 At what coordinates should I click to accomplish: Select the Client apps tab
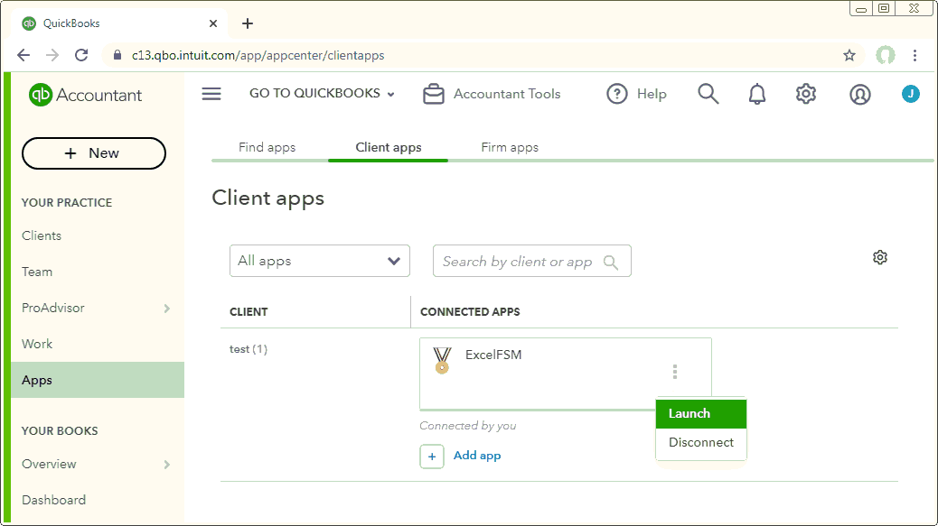click(389, 147)
